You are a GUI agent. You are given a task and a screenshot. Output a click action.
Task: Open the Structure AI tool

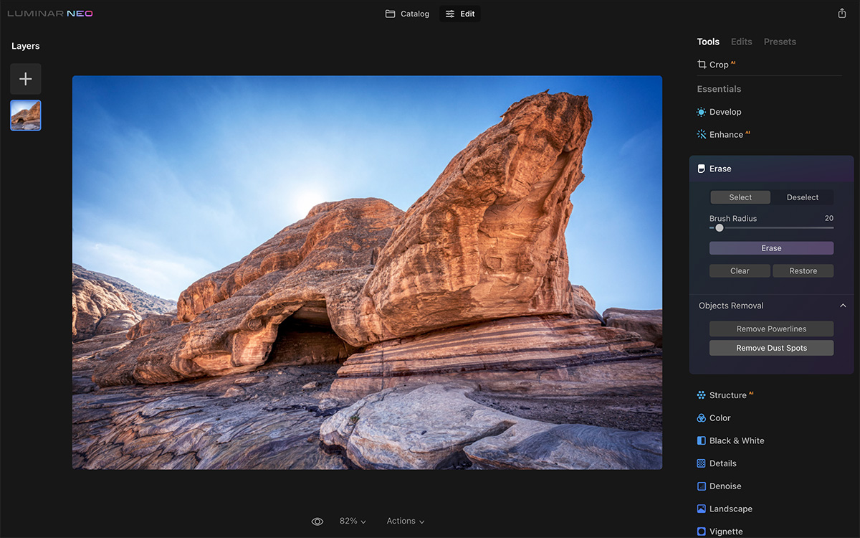(727, 395)
